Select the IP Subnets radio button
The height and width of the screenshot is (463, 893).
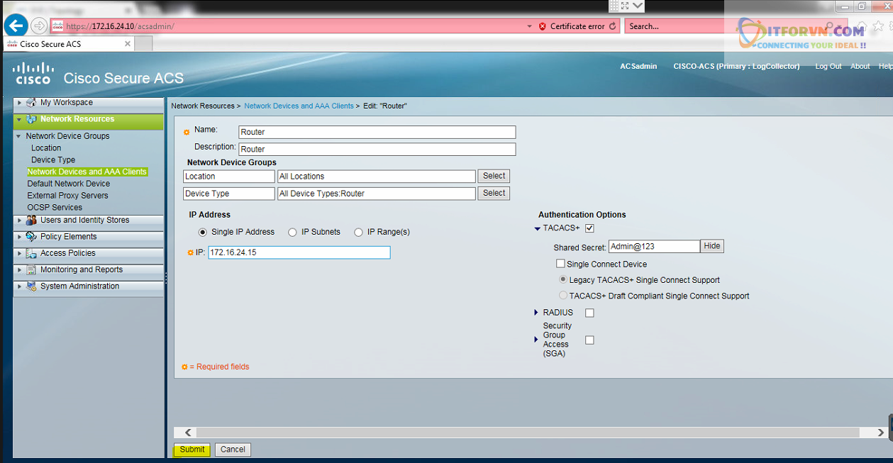(292, 232)
